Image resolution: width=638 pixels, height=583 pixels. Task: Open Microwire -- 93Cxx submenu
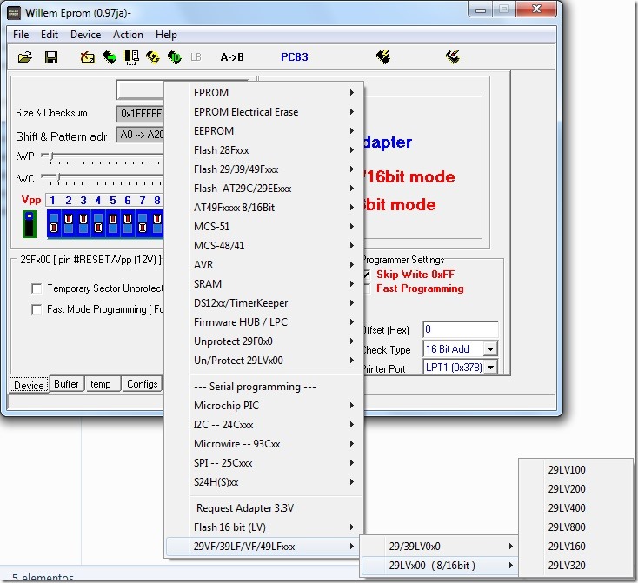pyautogui.click(x=264, y=444)
